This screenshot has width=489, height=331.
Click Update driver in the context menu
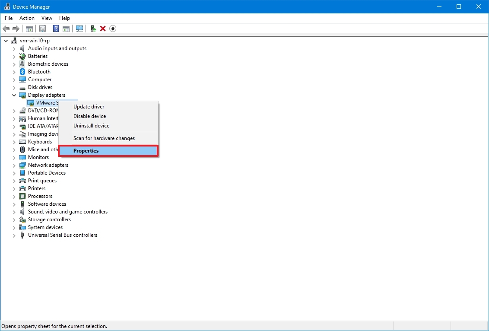[x=89, y=106]
